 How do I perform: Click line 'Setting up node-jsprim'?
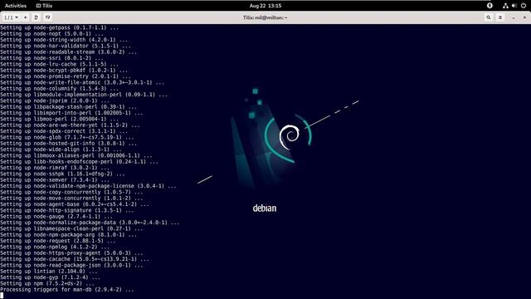[x=55, y=100]
